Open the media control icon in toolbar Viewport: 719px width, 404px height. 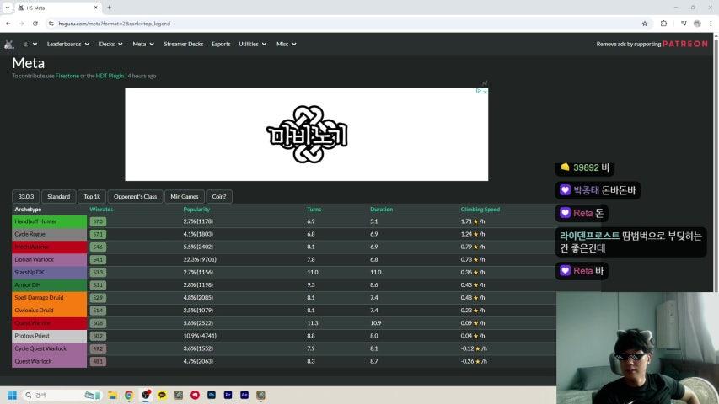click(x=684, y=24)
